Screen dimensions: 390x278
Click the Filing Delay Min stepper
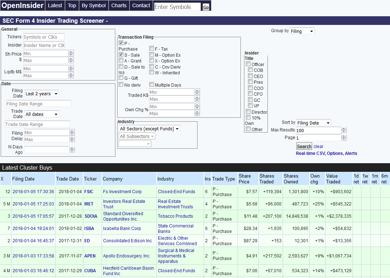(72, 132)
